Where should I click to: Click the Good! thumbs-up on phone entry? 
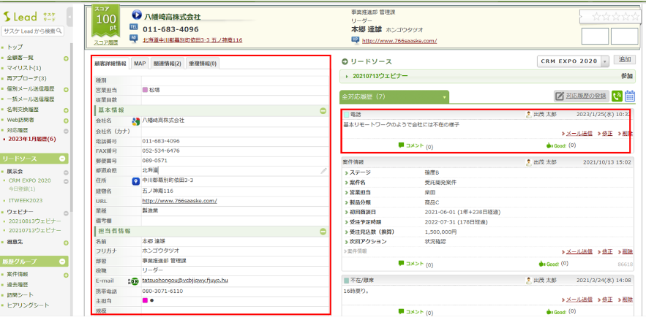(x=551, y=145)
